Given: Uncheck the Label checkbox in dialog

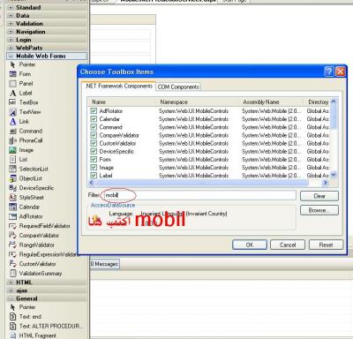Looking at the screenshot, I should pyautogui.click(x=94, y=176).
